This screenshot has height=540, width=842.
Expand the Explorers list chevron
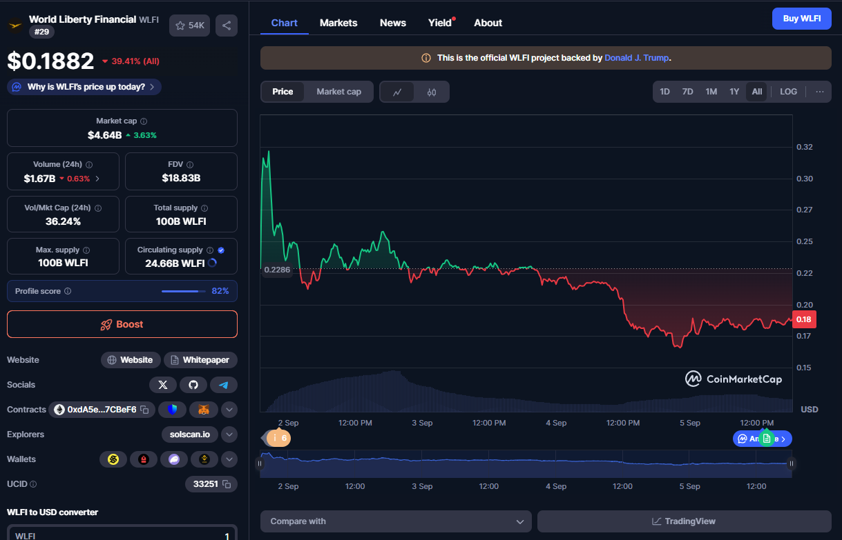(x=229, y=434)
